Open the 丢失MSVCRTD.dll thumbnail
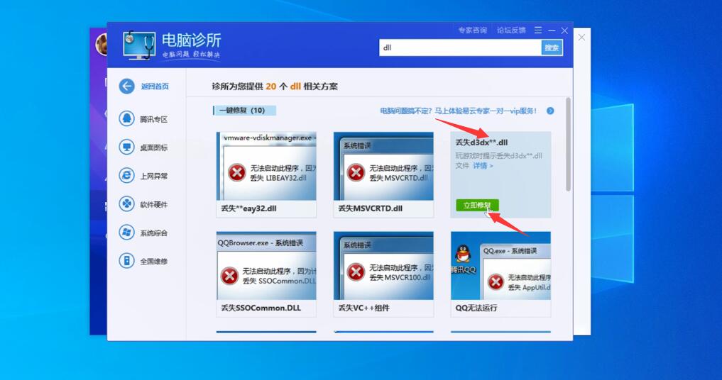722x380 pixels. (x=383, y=166)
